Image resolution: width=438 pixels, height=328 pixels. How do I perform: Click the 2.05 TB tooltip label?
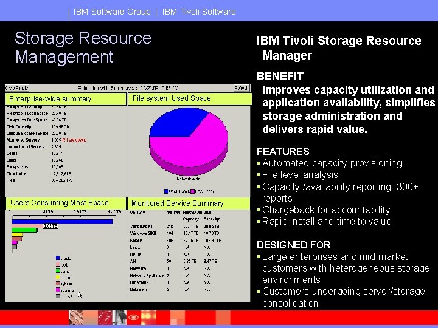(51, 226)
